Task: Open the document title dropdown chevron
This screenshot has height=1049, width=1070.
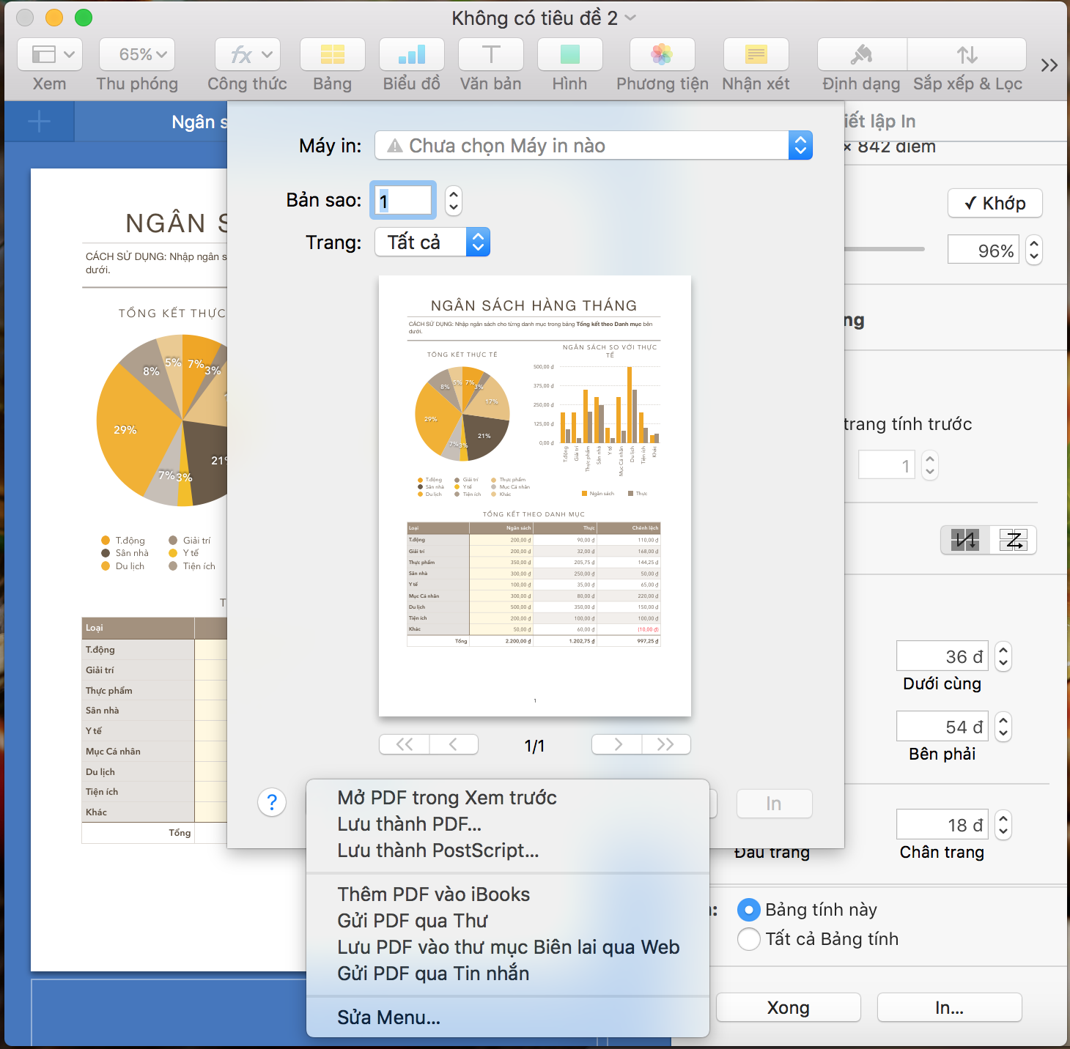Action: pyautogui.click(x=630, y=18)
